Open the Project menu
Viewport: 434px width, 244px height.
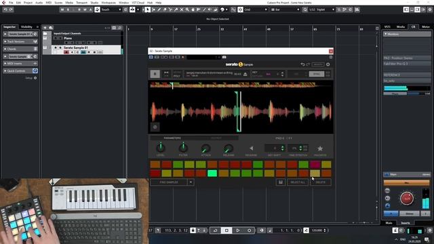tap(28, 3)
